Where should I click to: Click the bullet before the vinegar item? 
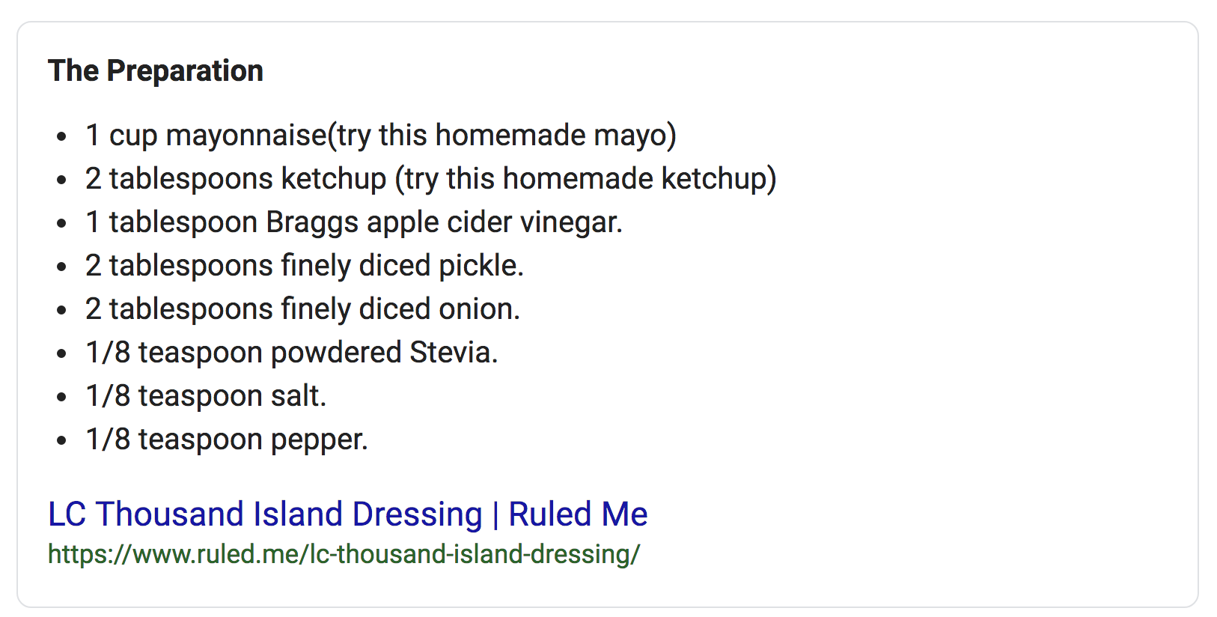pos(61,223)
